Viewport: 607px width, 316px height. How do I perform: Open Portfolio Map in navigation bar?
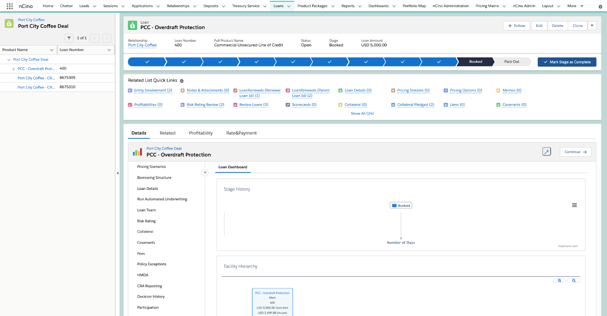point(414,6)
